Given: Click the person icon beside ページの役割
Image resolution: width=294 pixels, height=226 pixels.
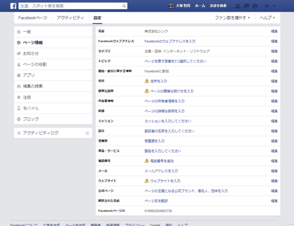Looking at the screenshot, I should [x=19, y=65].
